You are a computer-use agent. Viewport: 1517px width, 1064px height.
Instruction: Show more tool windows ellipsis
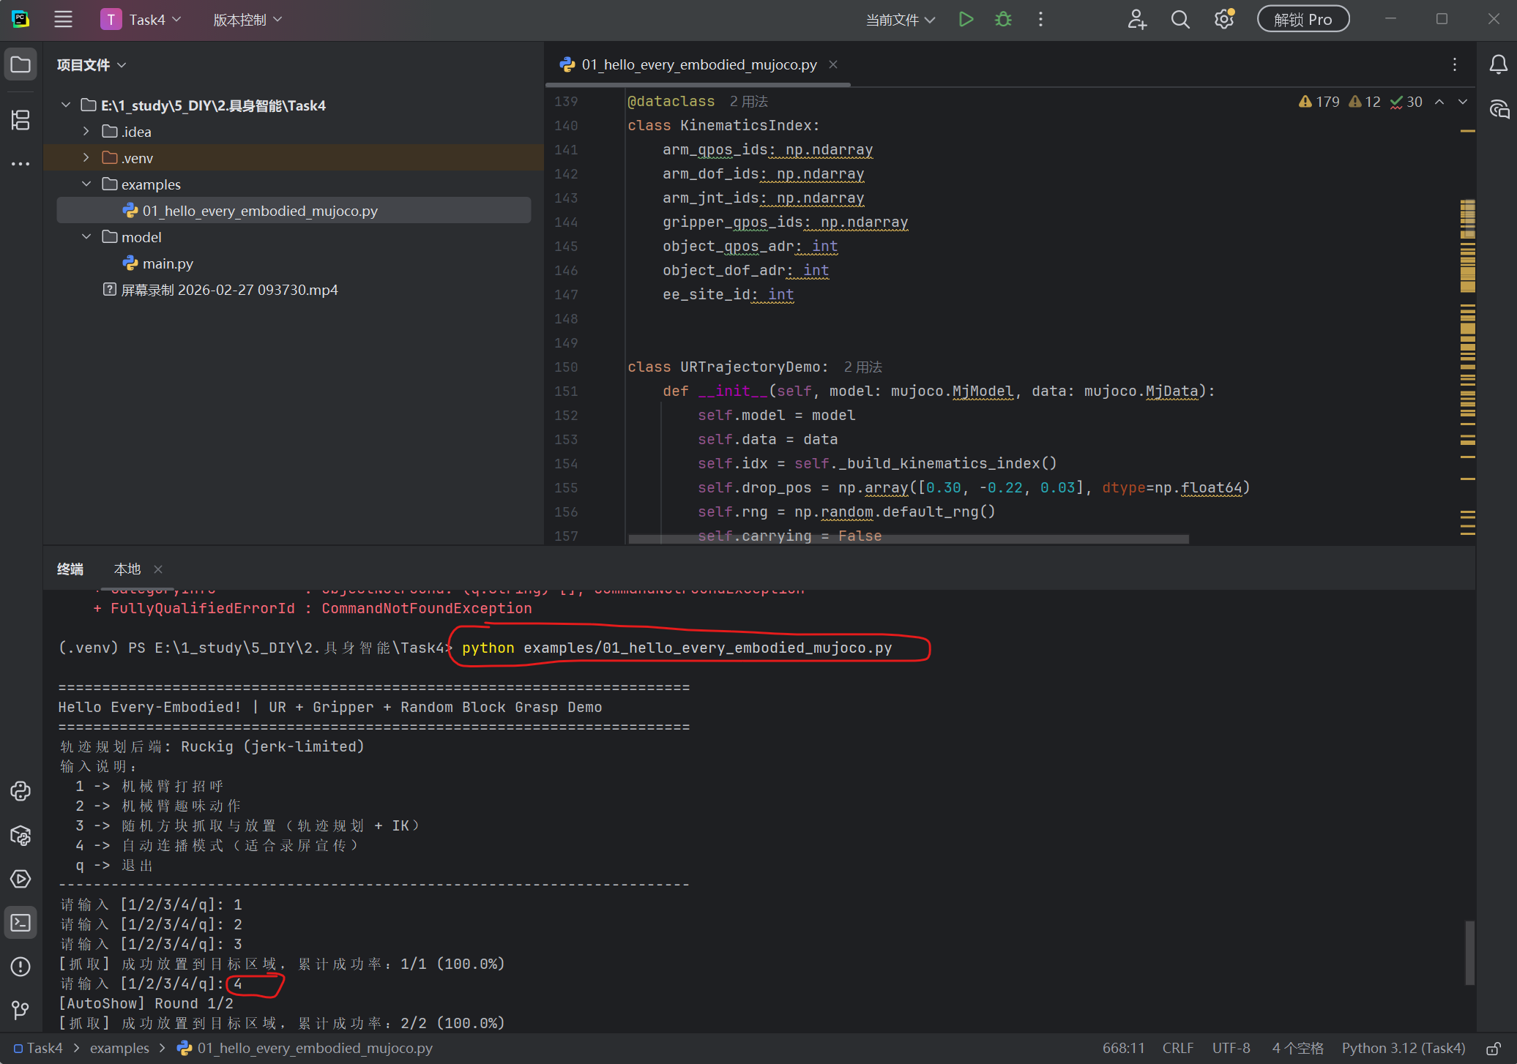point(20,164)
